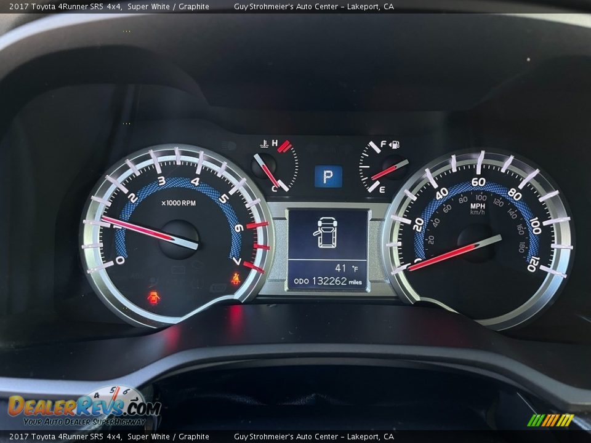Image resolution: width=591 pixels, height=443 pixels.
Task: Click the fuel pump icon
Action: [394, 144]
